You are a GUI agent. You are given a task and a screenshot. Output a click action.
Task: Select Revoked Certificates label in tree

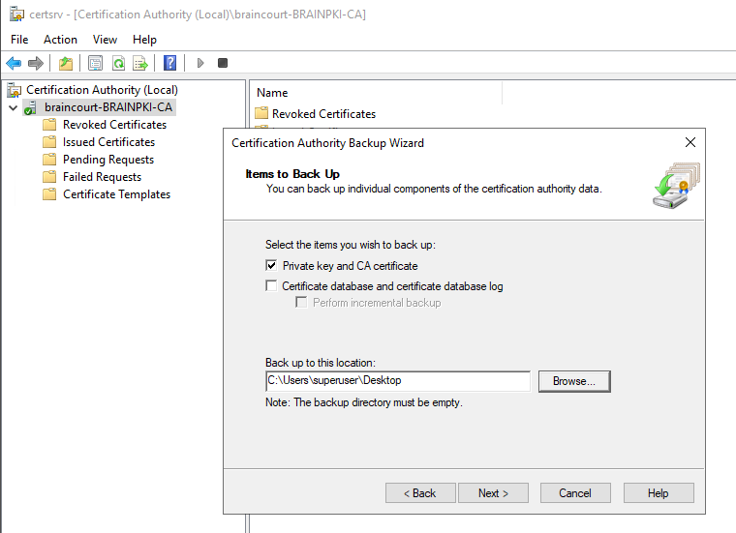tap(114, 125)
